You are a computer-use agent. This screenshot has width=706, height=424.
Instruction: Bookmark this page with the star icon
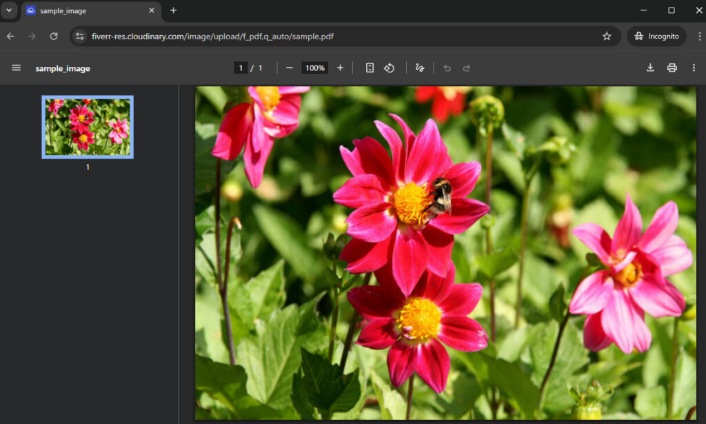pyautogui.click(x=607, y=36)
